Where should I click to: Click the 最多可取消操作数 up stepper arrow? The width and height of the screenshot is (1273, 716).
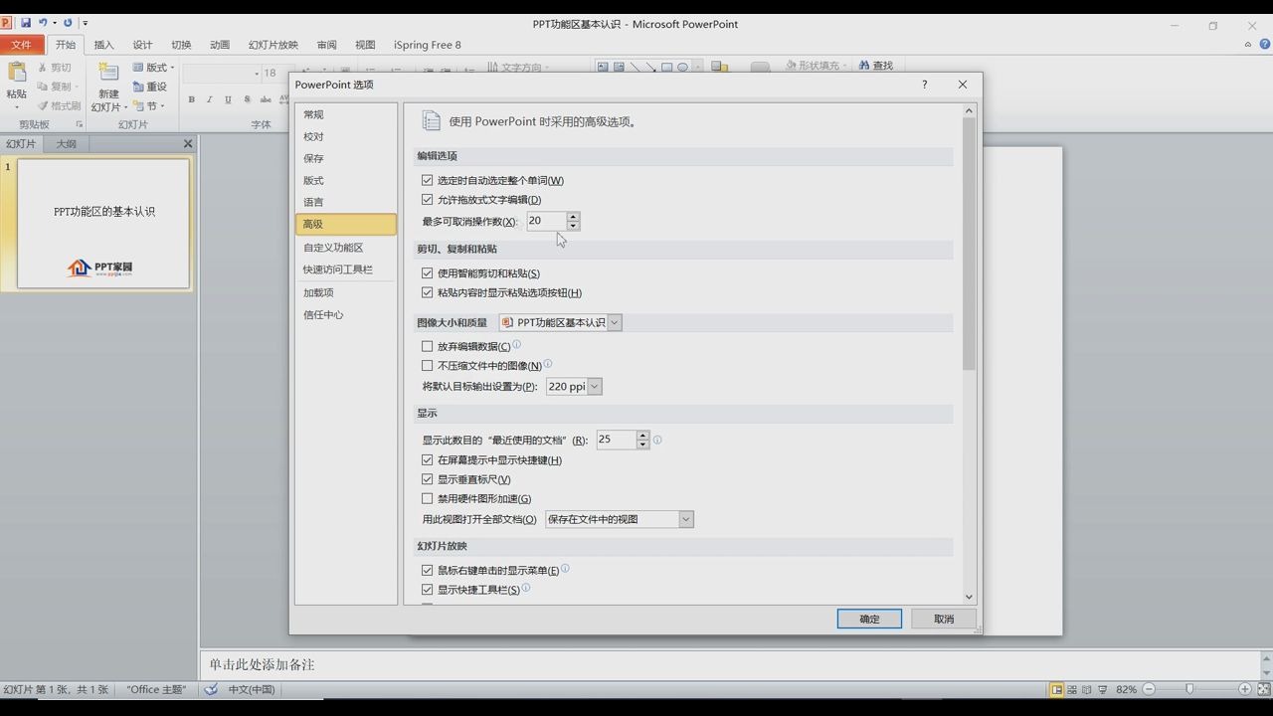click(572, 216)
